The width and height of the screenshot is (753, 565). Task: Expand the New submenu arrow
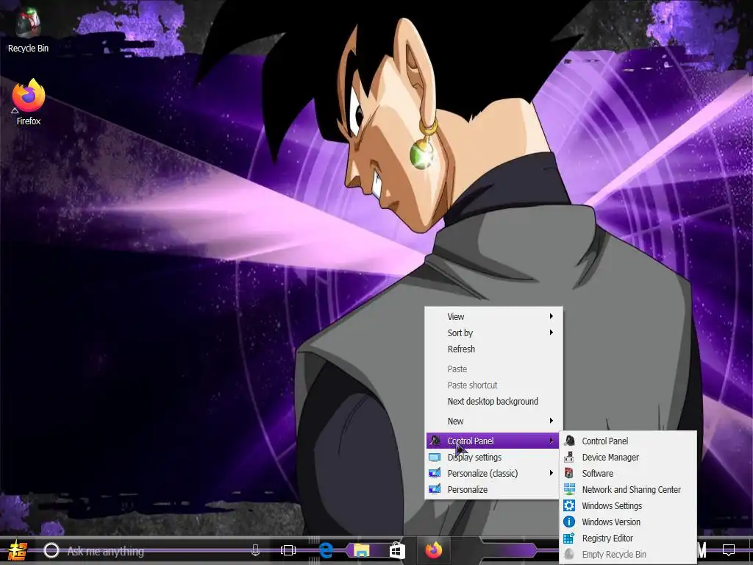click(552, 421)
